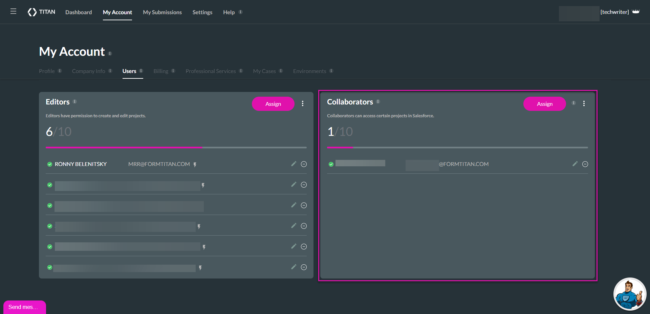
Task: Open Settings in top navigation
Action: 202,12
